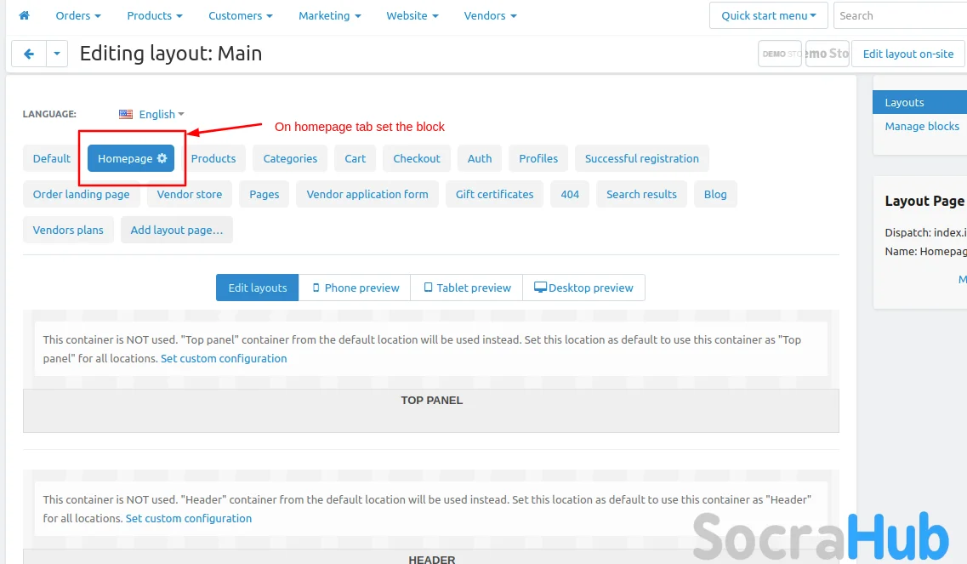This screenshot has height=564, width=967.
Task: Click the Edit layout on-site button
Action: pos(907,54)
